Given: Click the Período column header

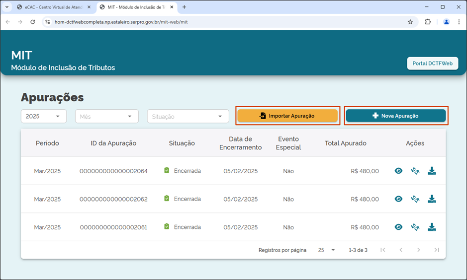Looking at the screenshot, I should (x=47, y=143).
